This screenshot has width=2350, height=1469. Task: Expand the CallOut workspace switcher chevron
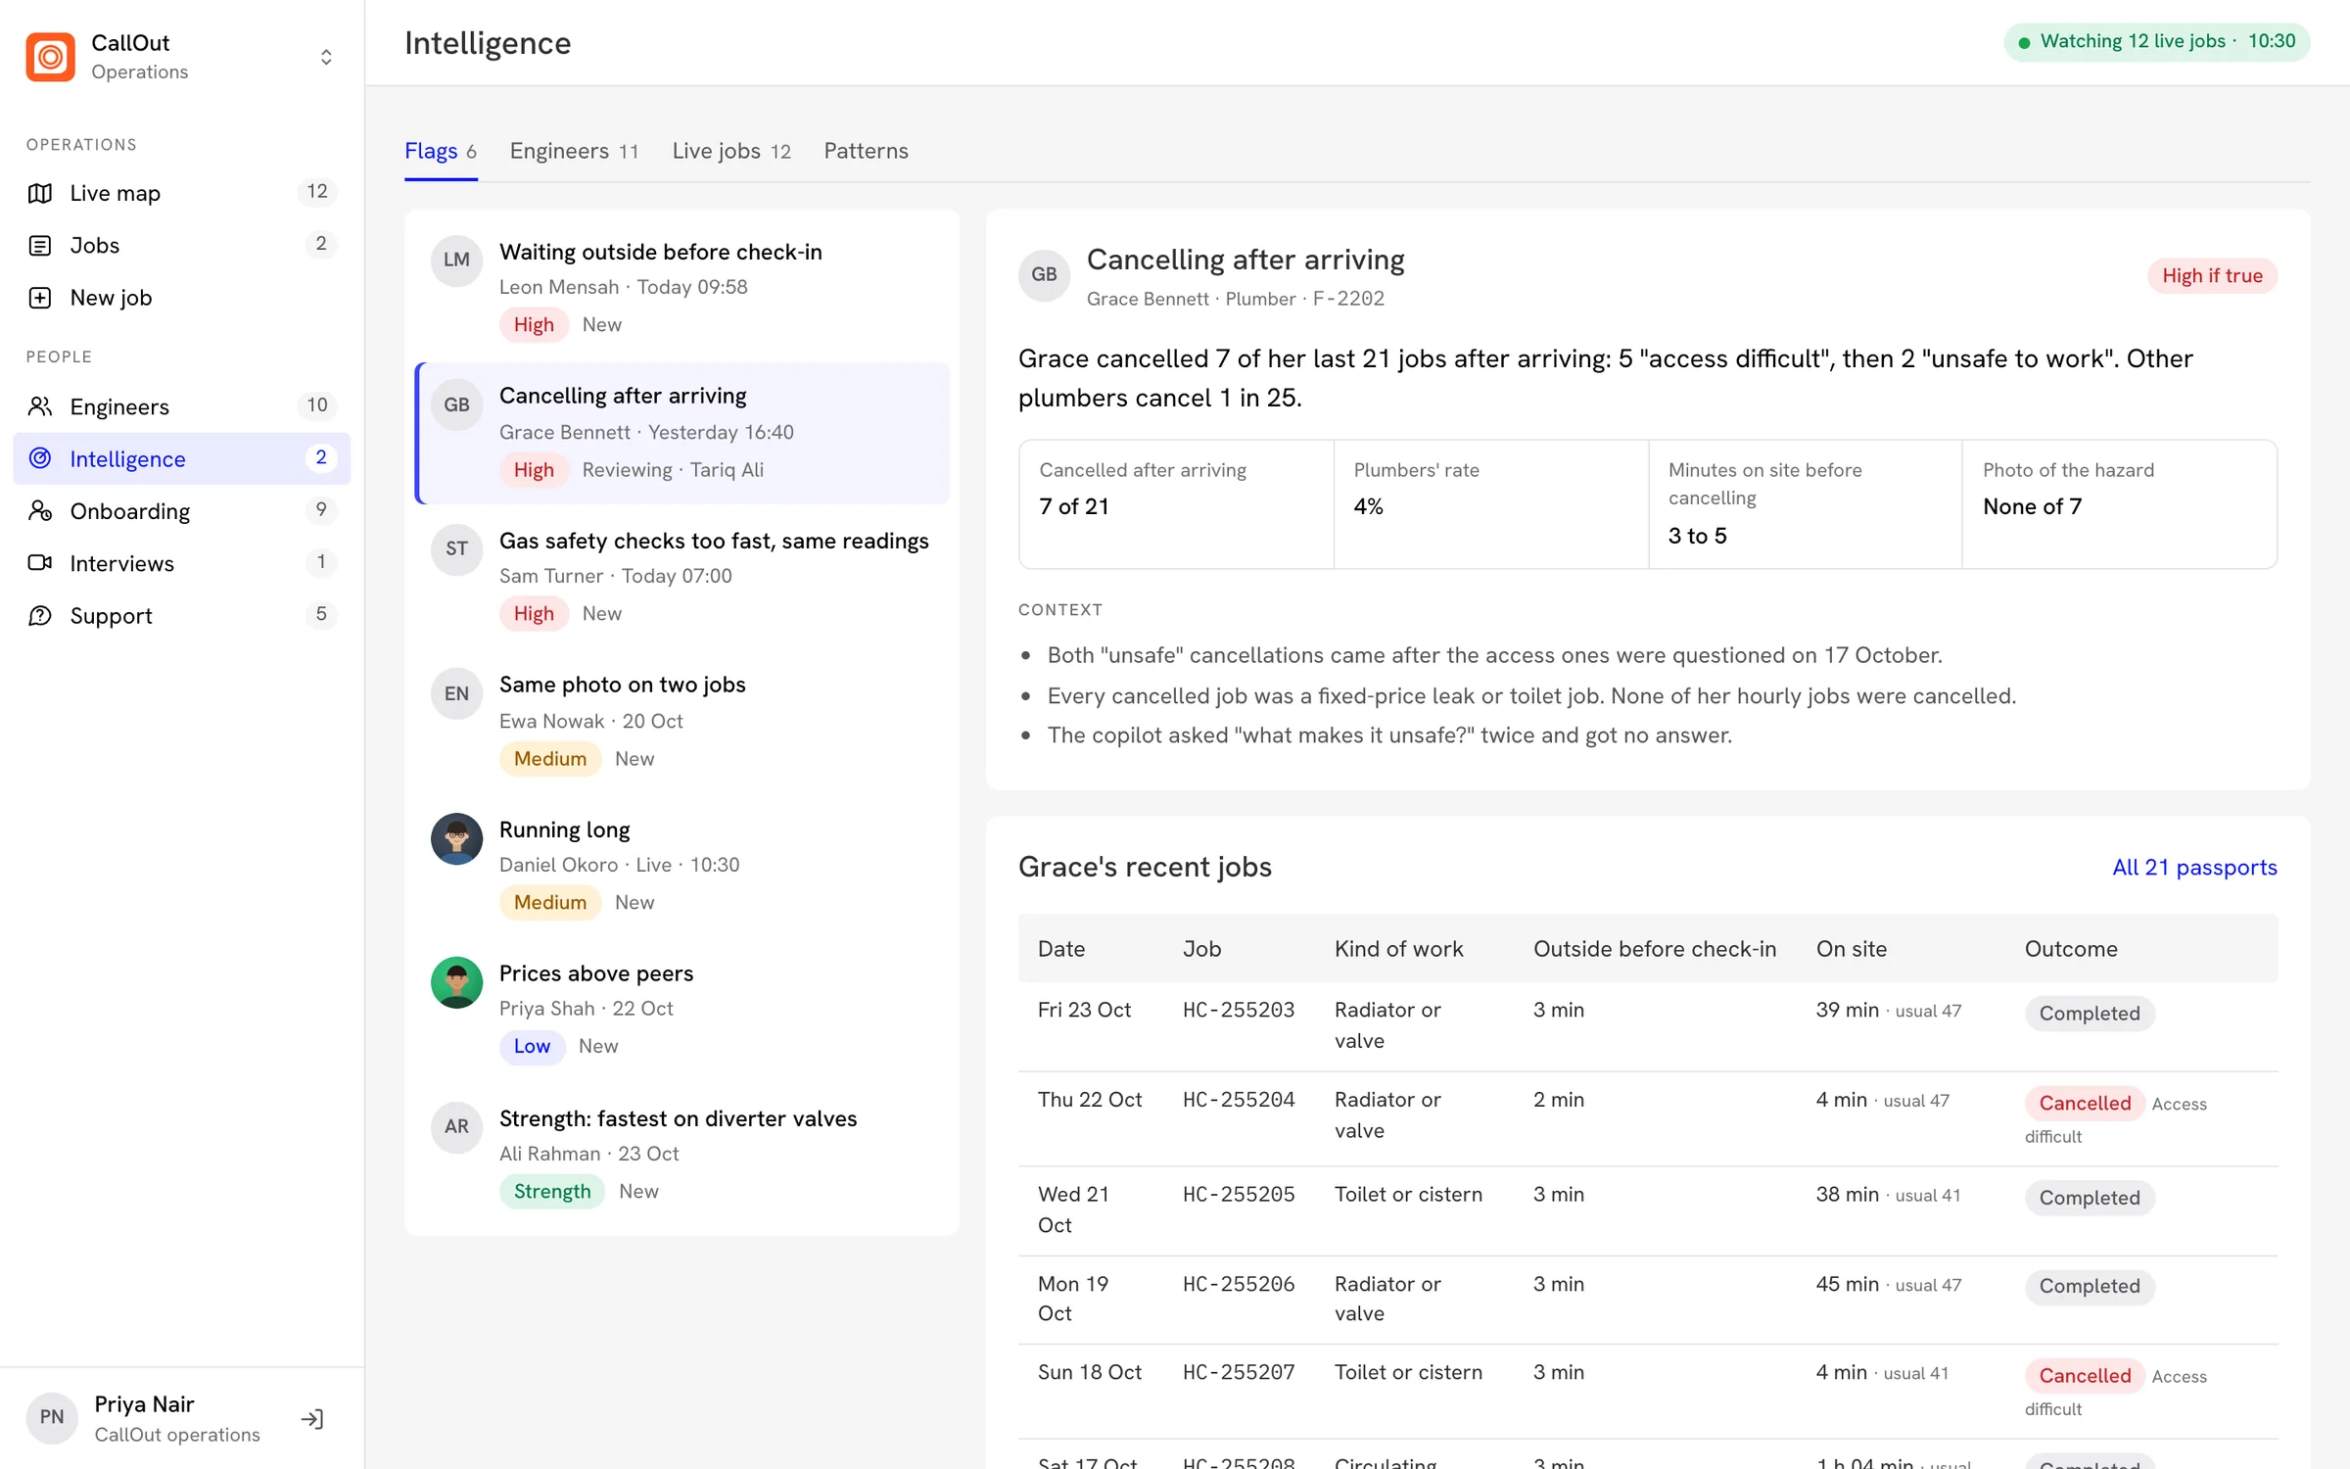pos(326,57)
